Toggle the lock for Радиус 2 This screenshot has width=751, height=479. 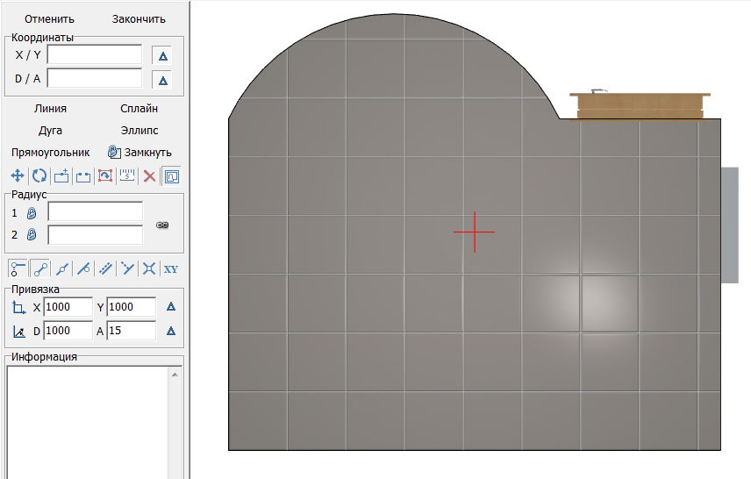[32, 234]
